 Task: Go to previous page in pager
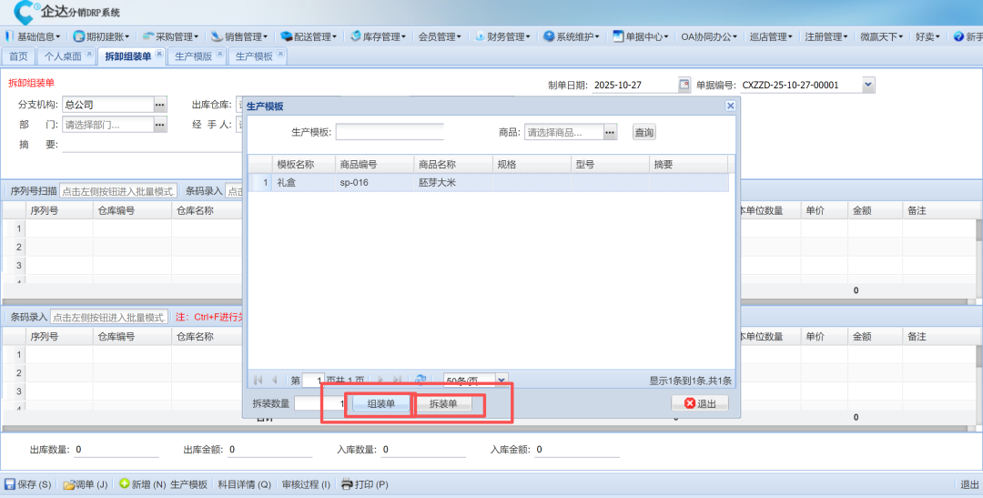point(274,380)
